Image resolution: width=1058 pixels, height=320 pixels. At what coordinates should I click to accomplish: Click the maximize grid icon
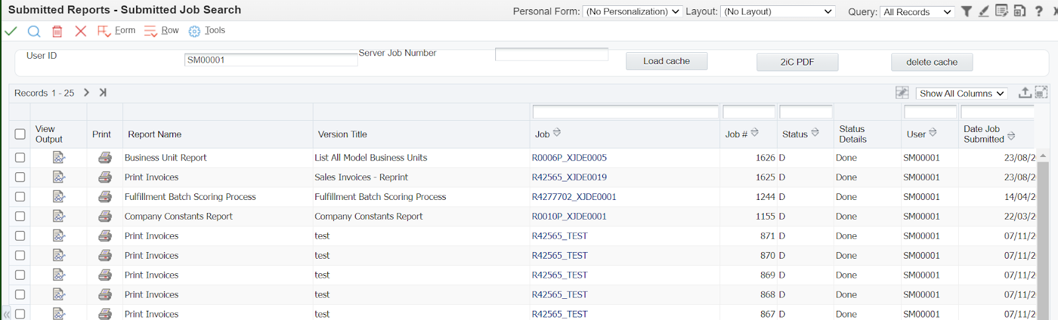point(1041,92)
